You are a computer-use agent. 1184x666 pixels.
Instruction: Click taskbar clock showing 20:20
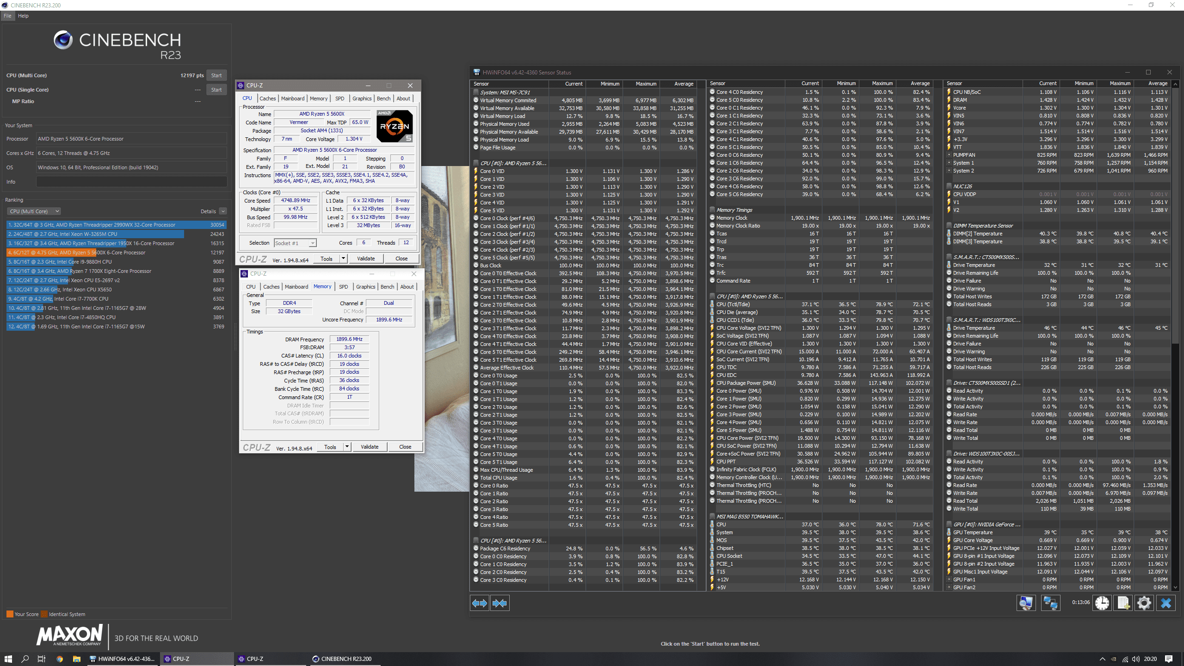[x=1150, y=659]
